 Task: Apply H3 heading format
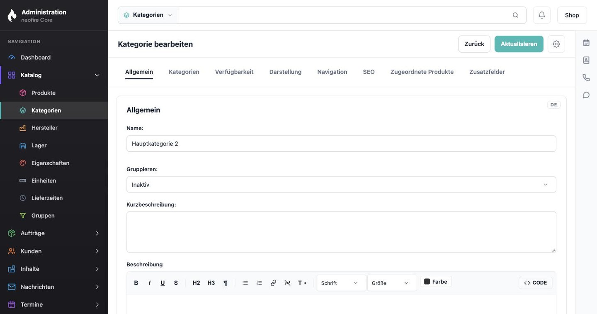coord(211,283)
